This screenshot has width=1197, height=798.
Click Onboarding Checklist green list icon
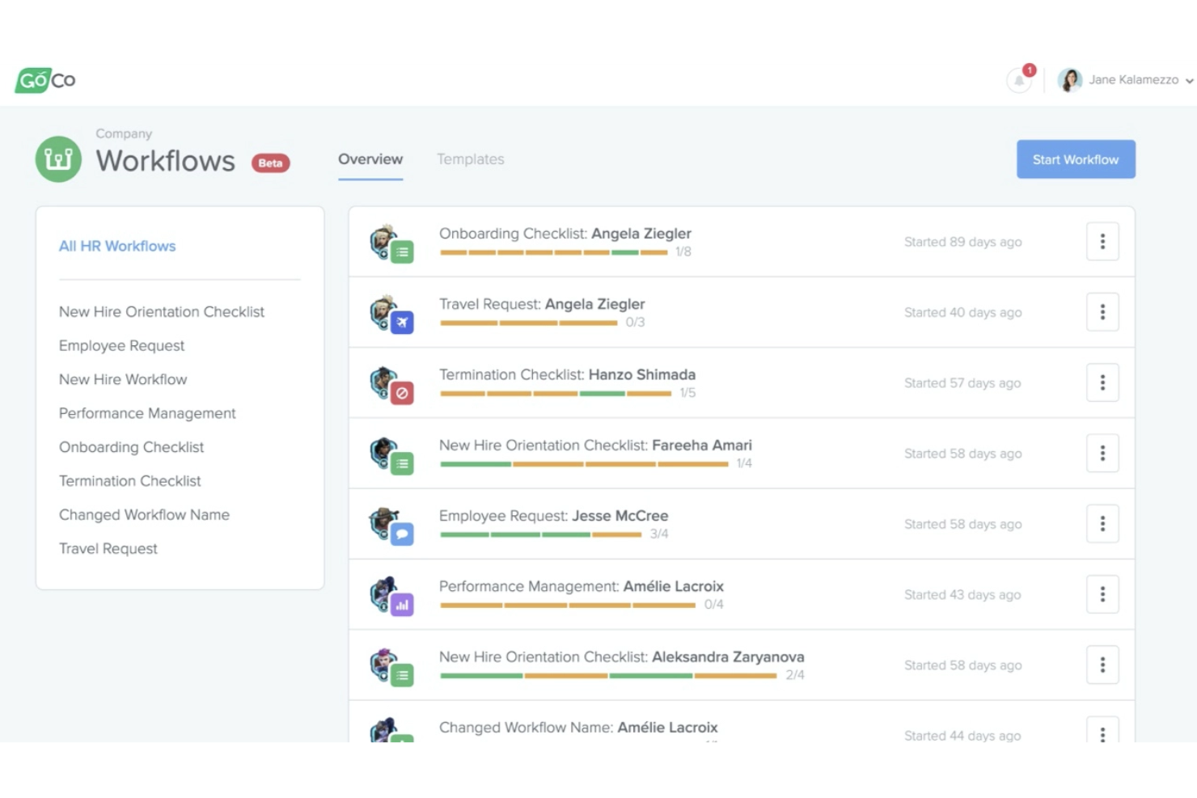pyautogui.click(x=402, y=252)
